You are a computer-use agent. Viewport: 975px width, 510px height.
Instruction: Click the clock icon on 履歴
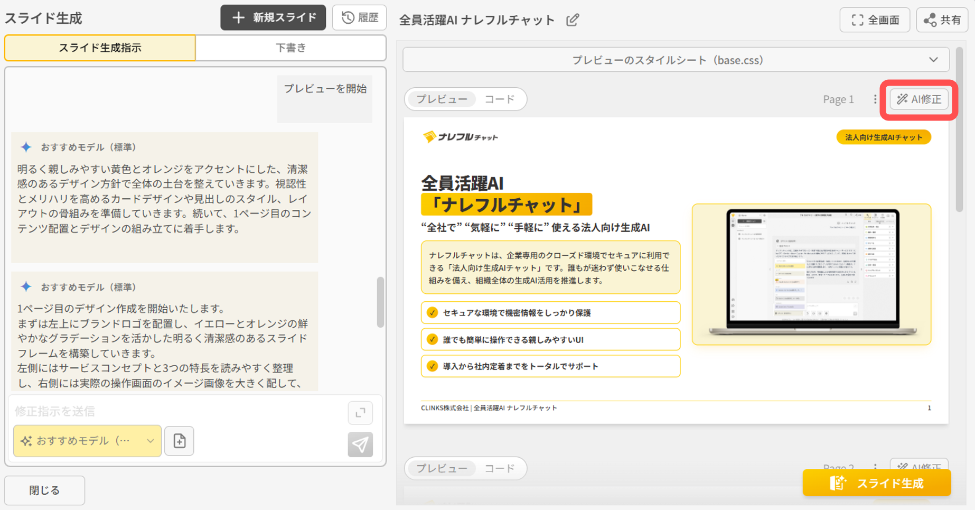[348, 17]
